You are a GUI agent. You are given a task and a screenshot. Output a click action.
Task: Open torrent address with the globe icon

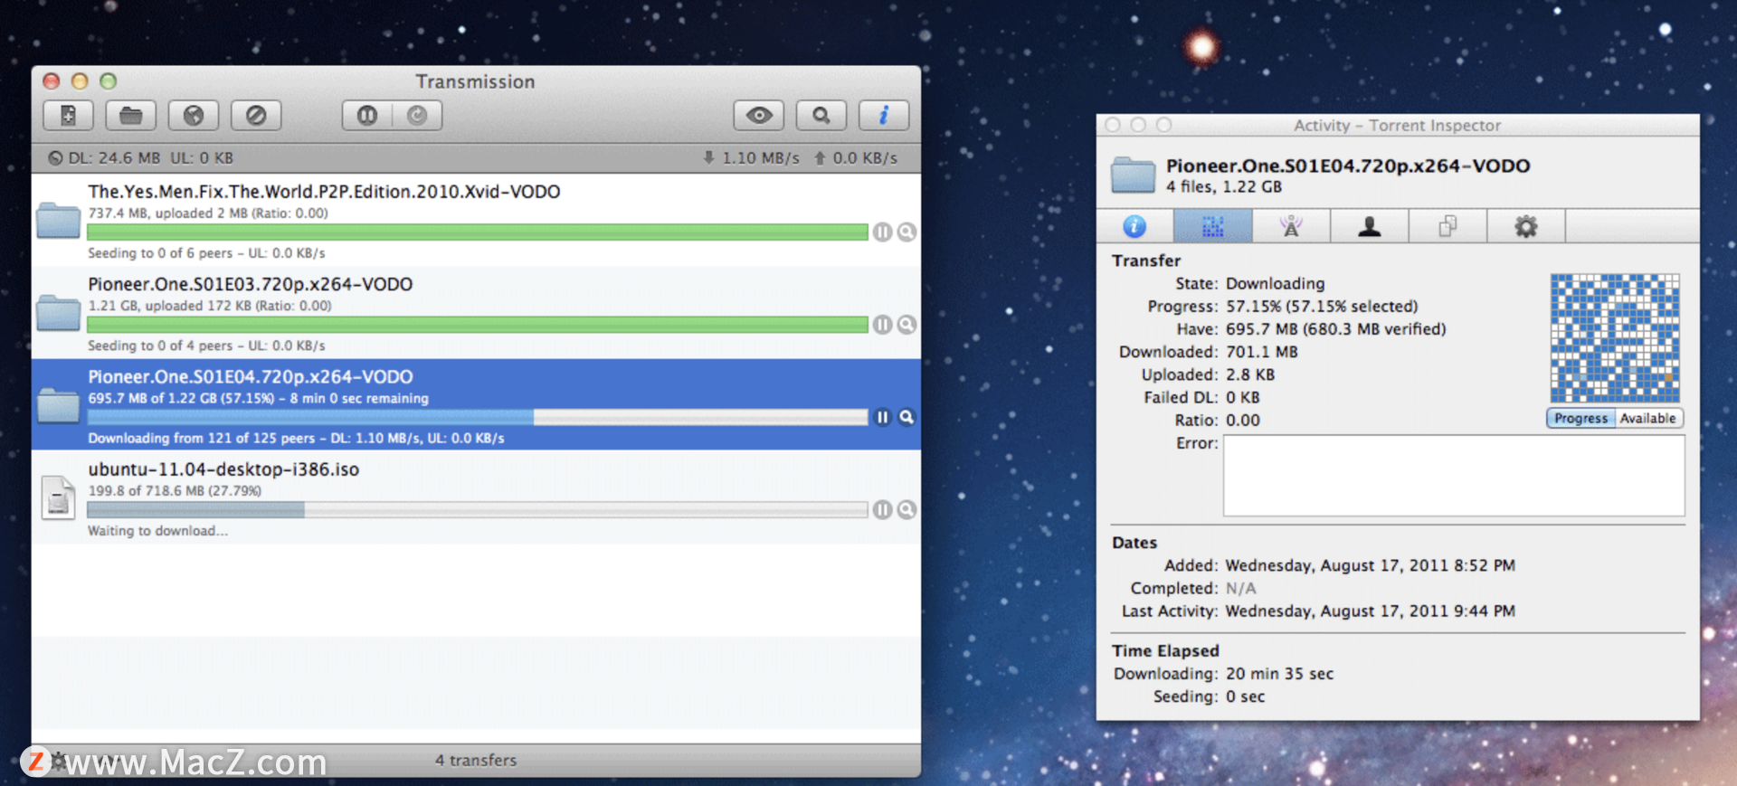click(x=194, y=116)
